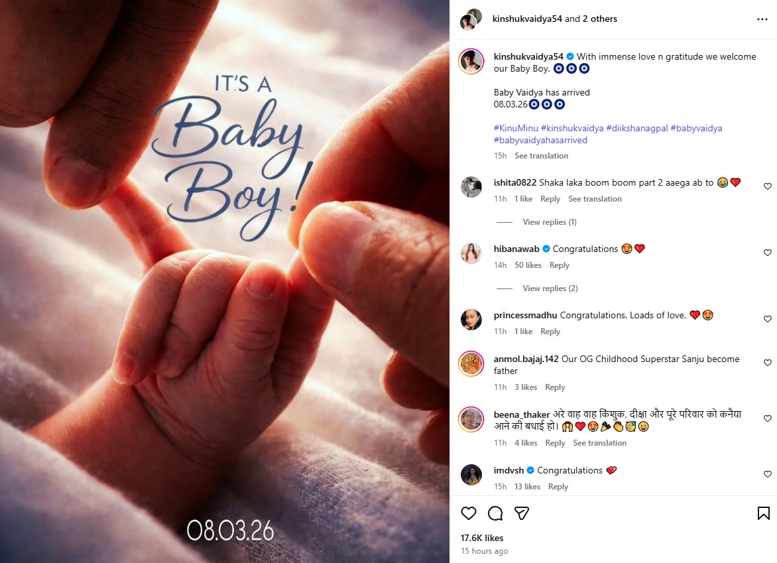Open beena_thaker's profile avatar
The image size is (777, 563).
click(x=471, y=419)
